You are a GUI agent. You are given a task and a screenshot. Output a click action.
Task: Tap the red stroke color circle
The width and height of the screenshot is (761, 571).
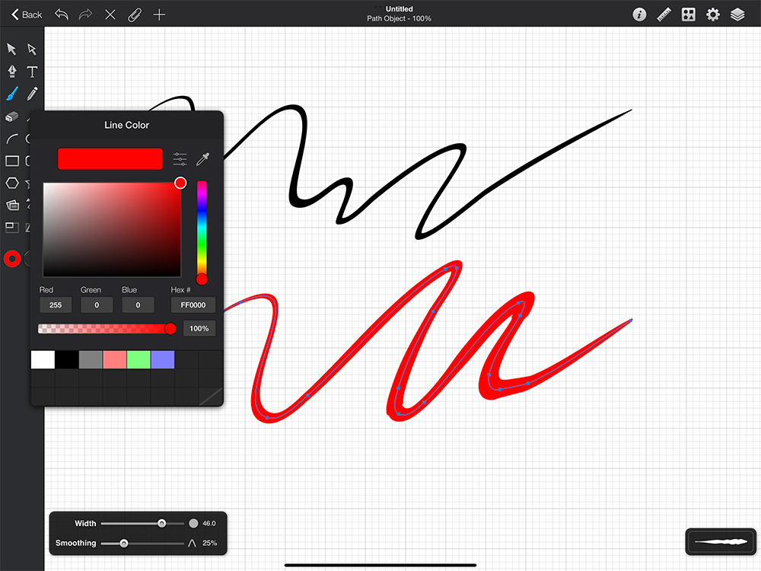12,259
